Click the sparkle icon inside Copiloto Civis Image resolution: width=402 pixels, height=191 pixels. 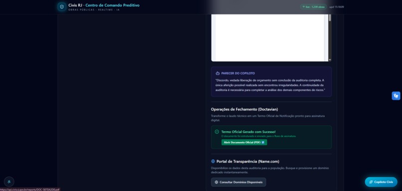pyautogui.click(x=371, y=182)
